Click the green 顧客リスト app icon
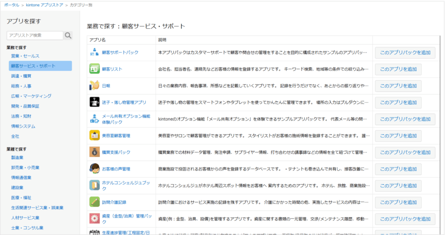Image resolution: width=445 pixels, height=235 pixels. tap(94, 69)
